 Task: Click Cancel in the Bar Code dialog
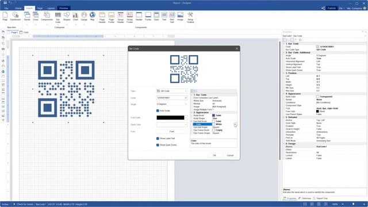[x=230, y=155]
